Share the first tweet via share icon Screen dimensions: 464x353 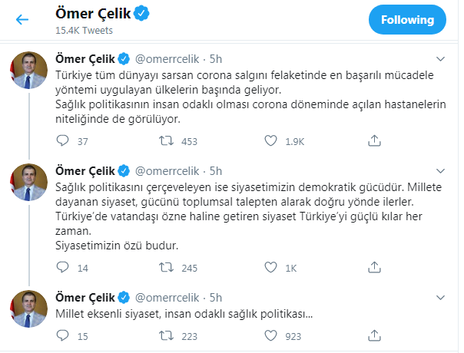click(373, 141)
